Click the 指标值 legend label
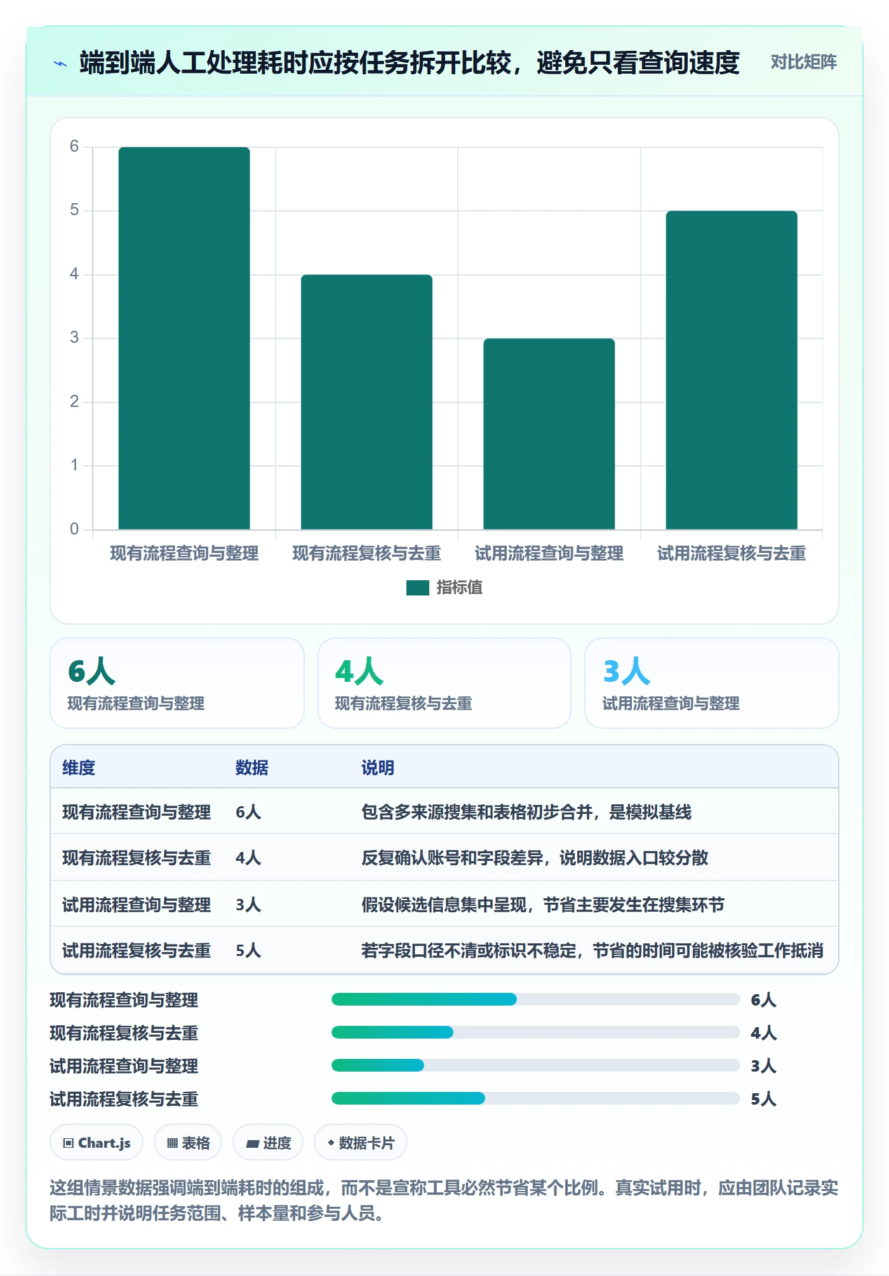This screenshot has width=889, height=1276. coord(459,588)
